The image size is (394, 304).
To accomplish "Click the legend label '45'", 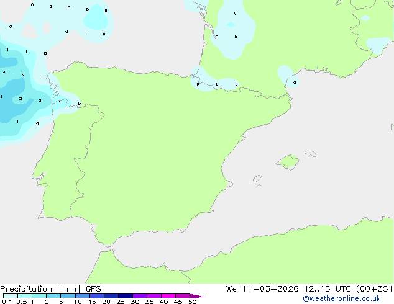I will tap(178, 302).
